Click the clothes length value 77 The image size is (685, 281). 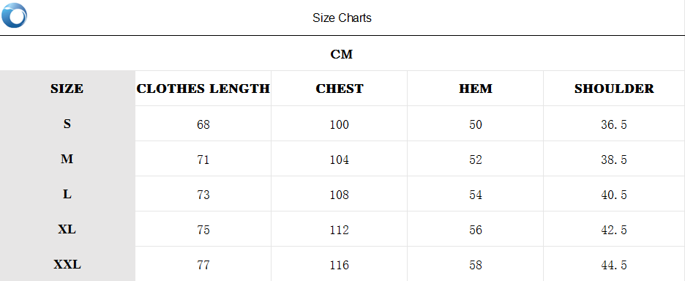pyautogui.click(x=203, y=266)
